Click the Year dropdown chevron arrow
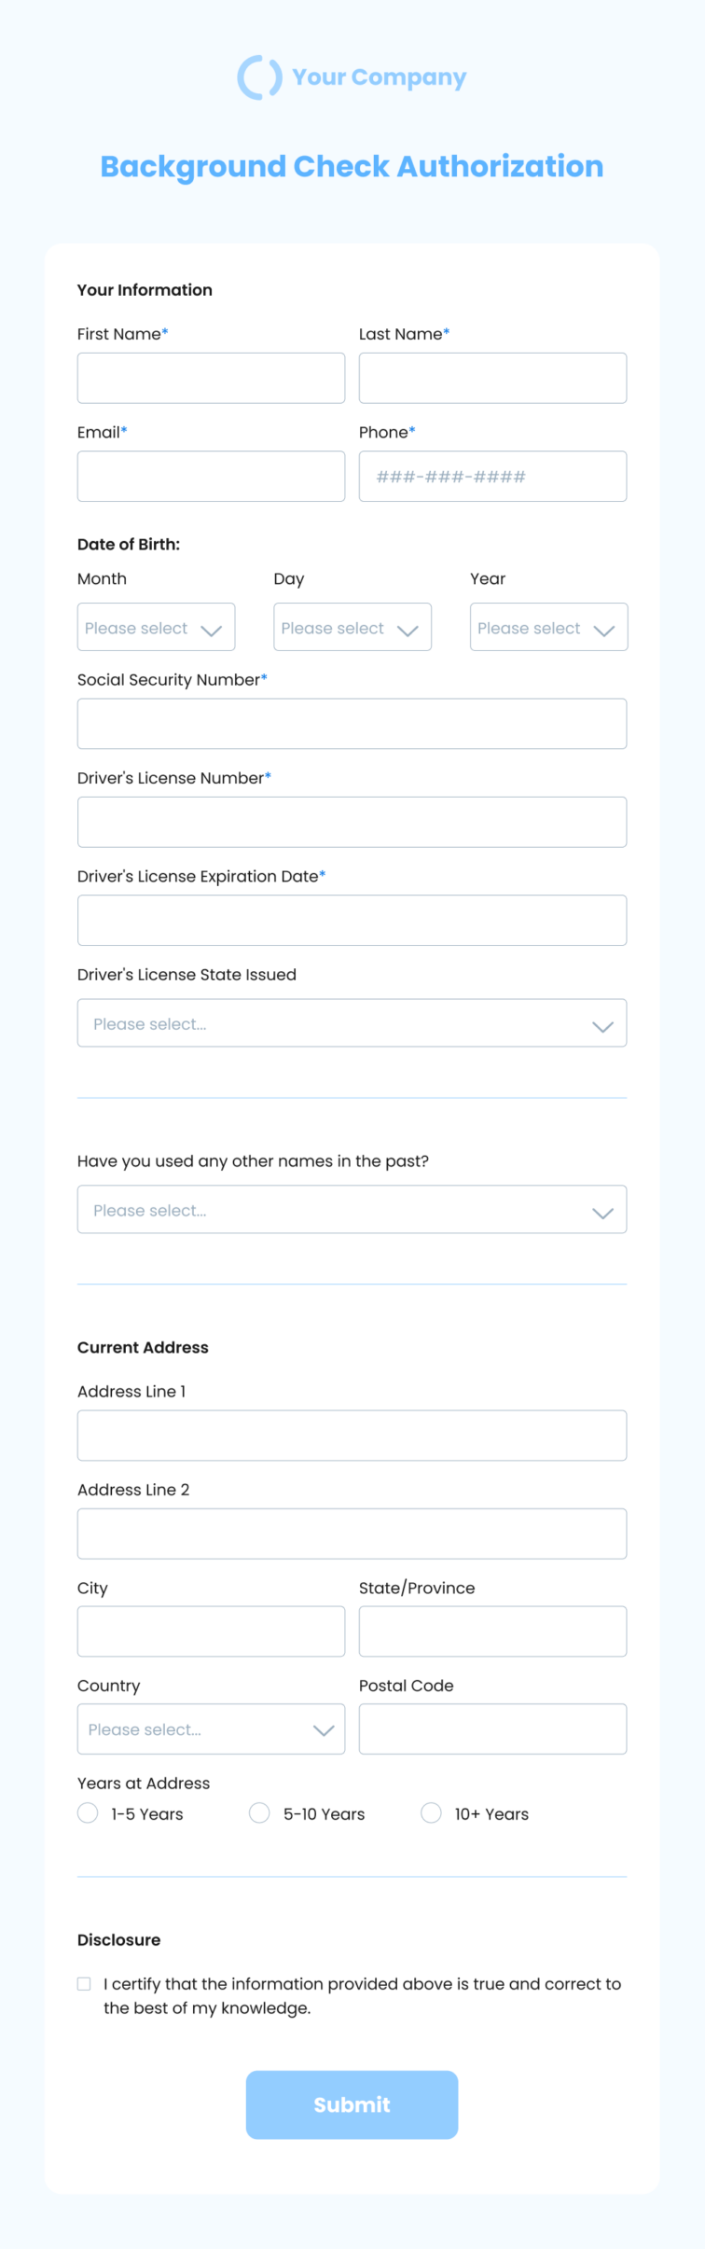 click(x=604, y=631)
